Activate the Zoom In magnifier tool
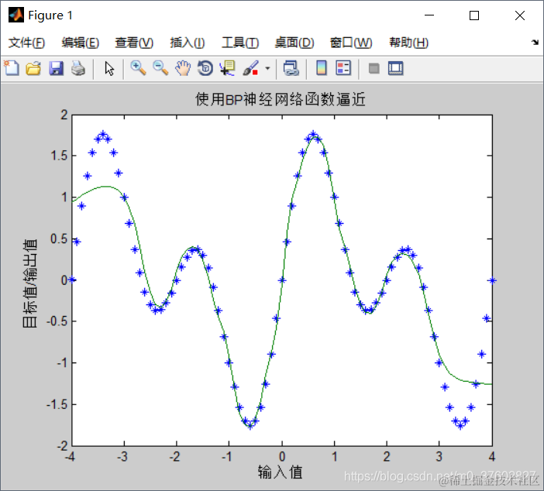544x491 pixels. click(x=138, y=68)
